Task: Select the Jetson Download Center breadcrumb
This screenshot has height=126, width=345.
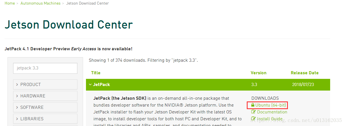Action: (87, 3)
